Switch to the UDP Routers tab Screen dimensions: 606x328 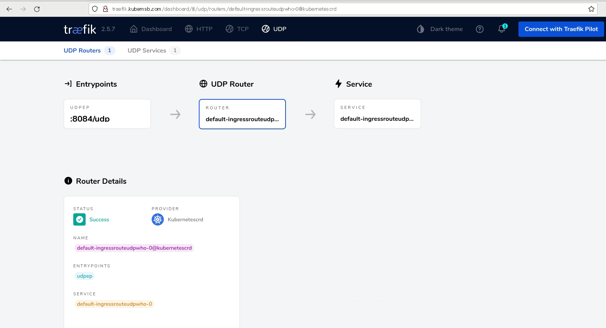82,51
